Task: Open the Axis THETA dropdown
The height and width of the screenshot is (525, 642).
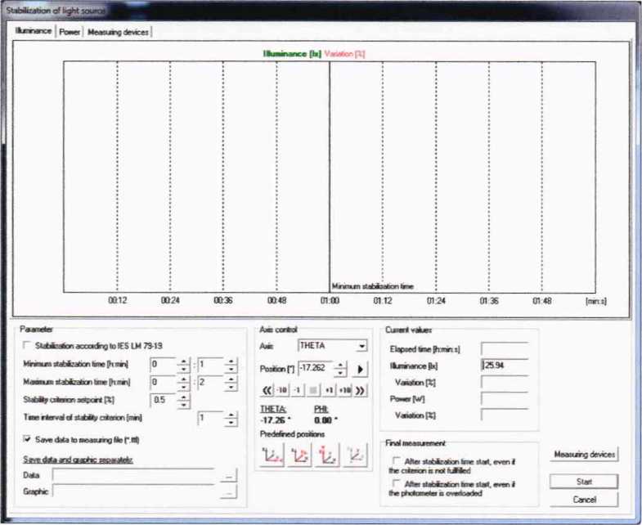Action: click(361, 346)
